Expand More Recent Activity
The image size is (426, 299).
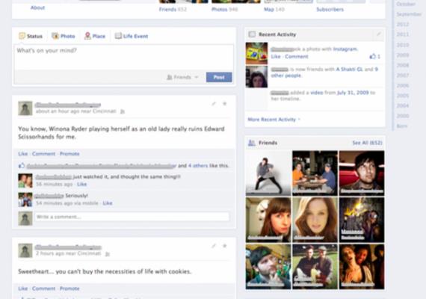274,120
